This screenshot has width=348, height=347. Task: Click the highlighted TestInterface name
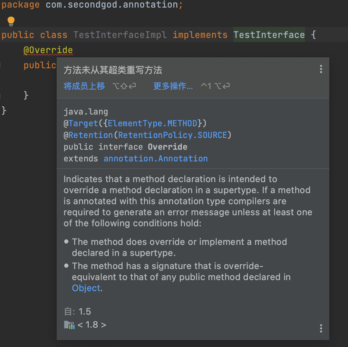click(x=269, y=35)
